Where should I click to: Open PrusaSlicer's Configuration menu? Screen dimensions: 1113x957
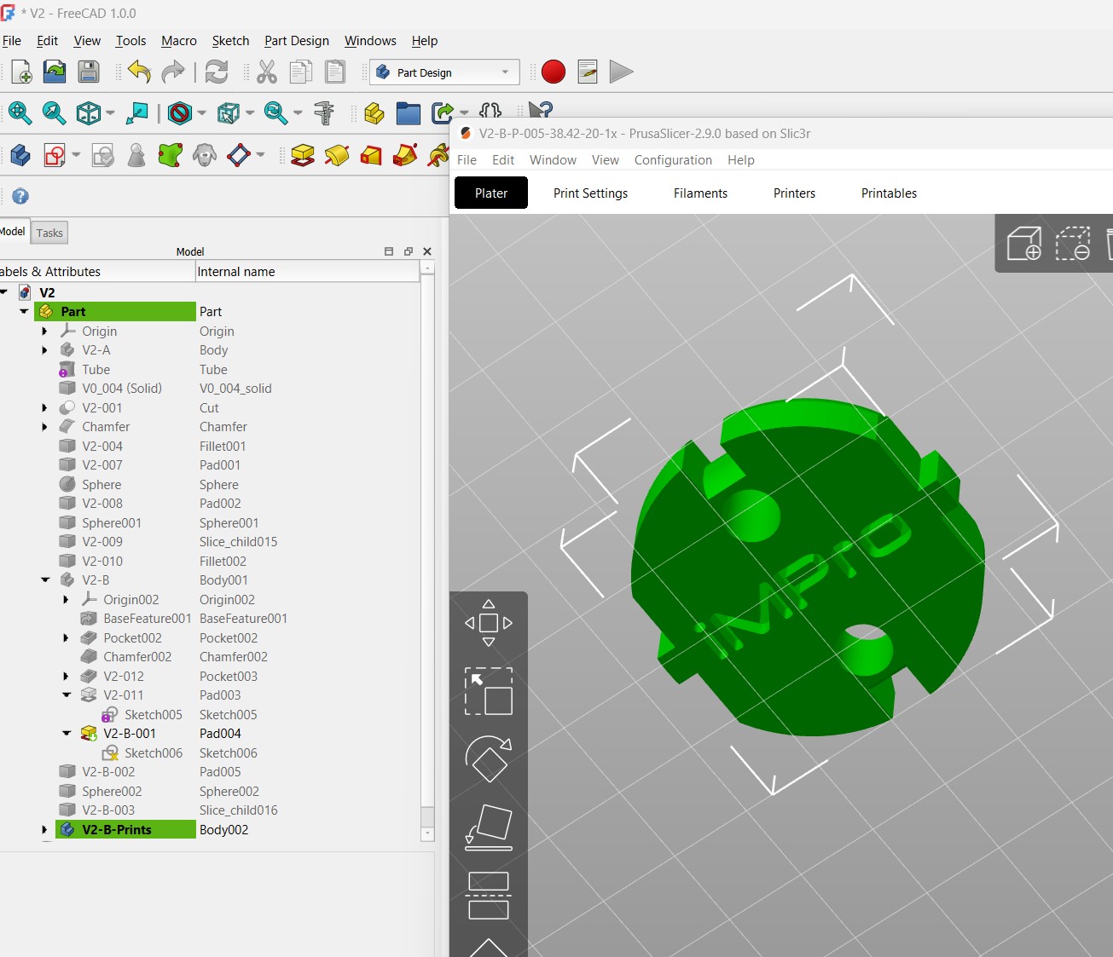(x=672, y=160)
